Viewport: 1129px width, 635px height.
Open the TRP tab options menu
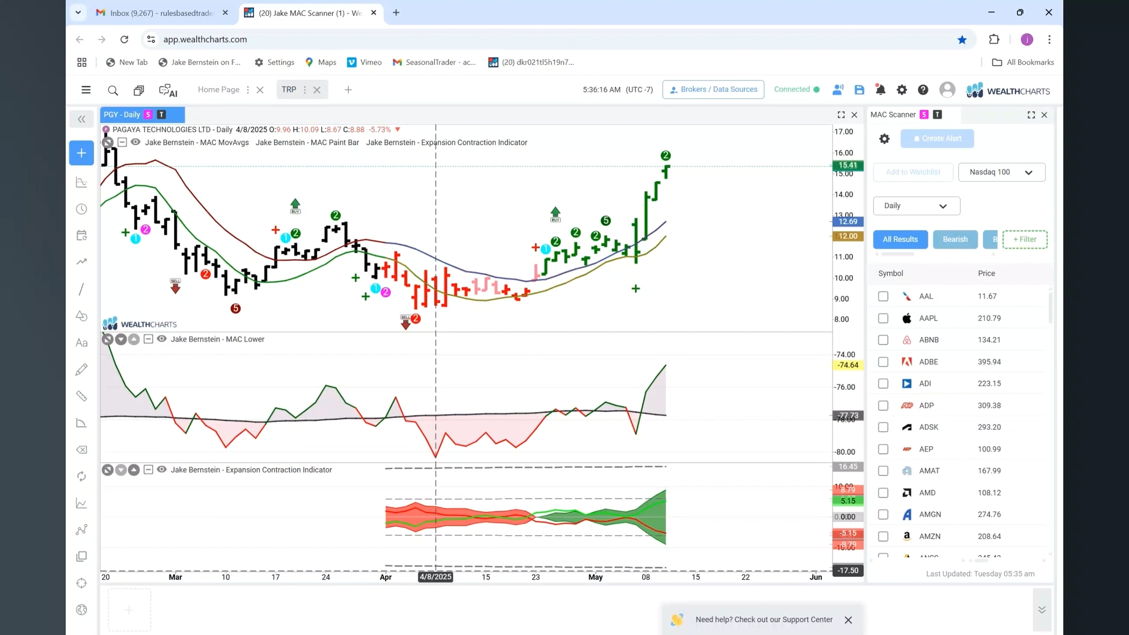pyautogui.click(x=305, y=90)
